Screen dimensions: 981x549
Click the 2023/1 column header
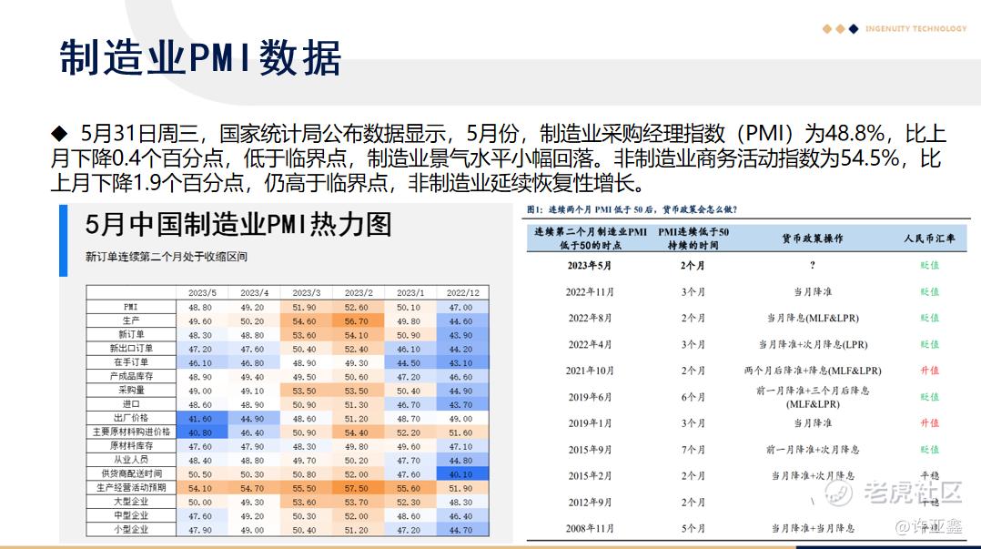[410, 292]
